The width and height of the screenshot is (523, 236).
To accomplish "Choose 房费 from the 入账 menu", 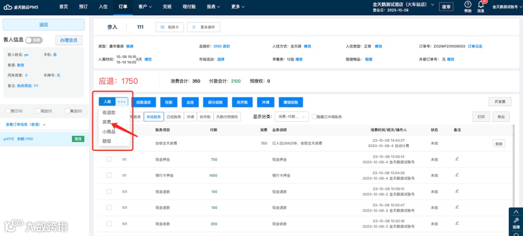I will 107,122.
